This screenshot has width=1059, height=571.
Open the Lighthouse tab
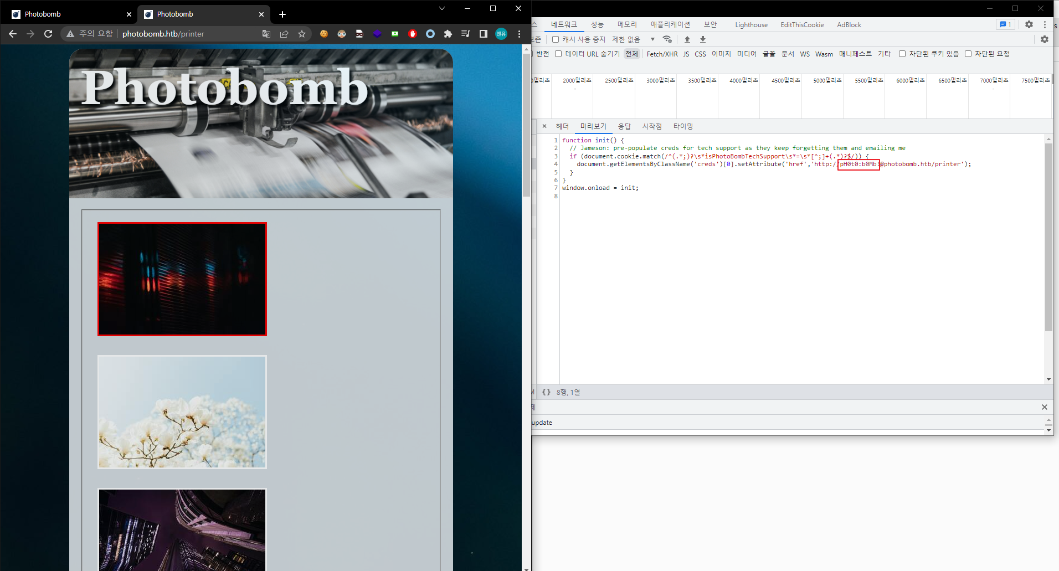tap(752, 25)
